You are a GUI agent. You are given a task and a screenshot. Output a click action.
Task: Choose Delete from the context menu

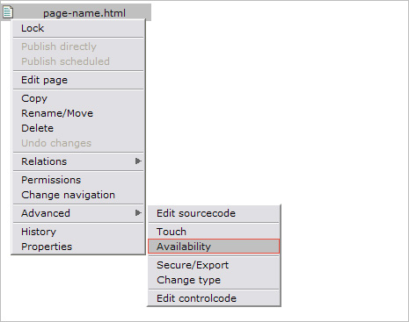click(x=78, y=128)
